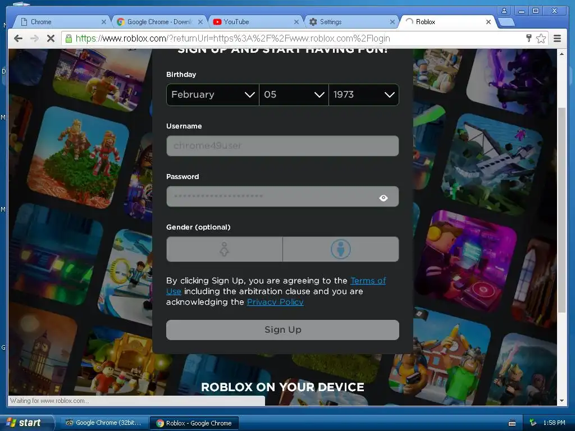Switch to the Google Chrome Download tab
The width and height of the screenshot is (575, 431).
coord(158,22)
